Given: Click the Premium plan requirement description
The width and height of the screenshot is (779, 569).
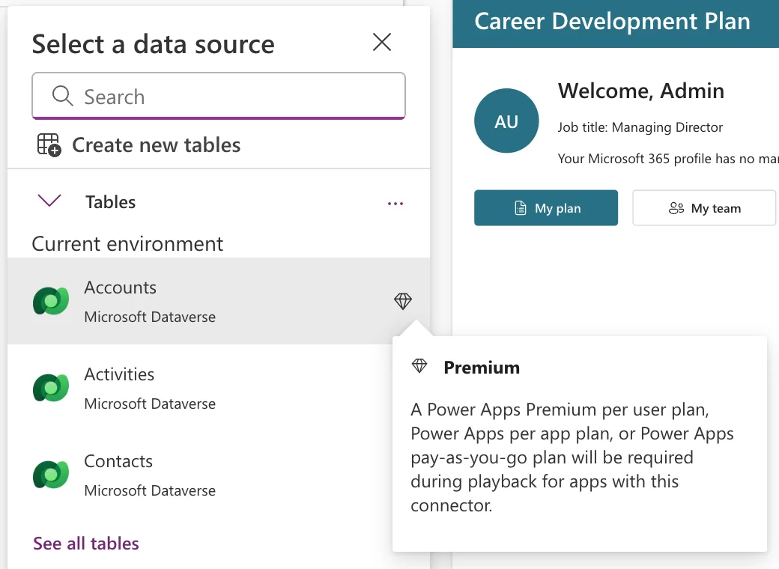Looking at the screenshot, I should [572, 457].
